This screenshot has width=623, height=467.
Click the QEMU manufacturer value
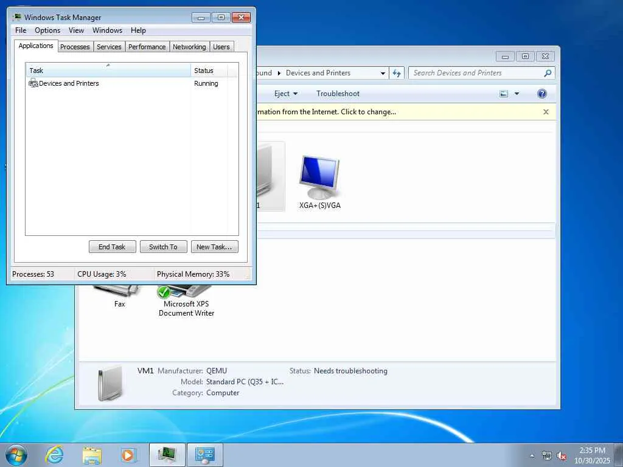(217, 371)
